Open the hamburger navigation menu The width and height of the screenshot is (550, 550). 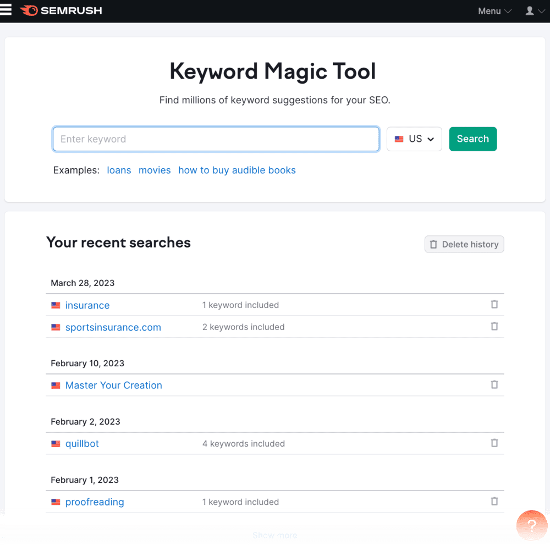[6, 10]
